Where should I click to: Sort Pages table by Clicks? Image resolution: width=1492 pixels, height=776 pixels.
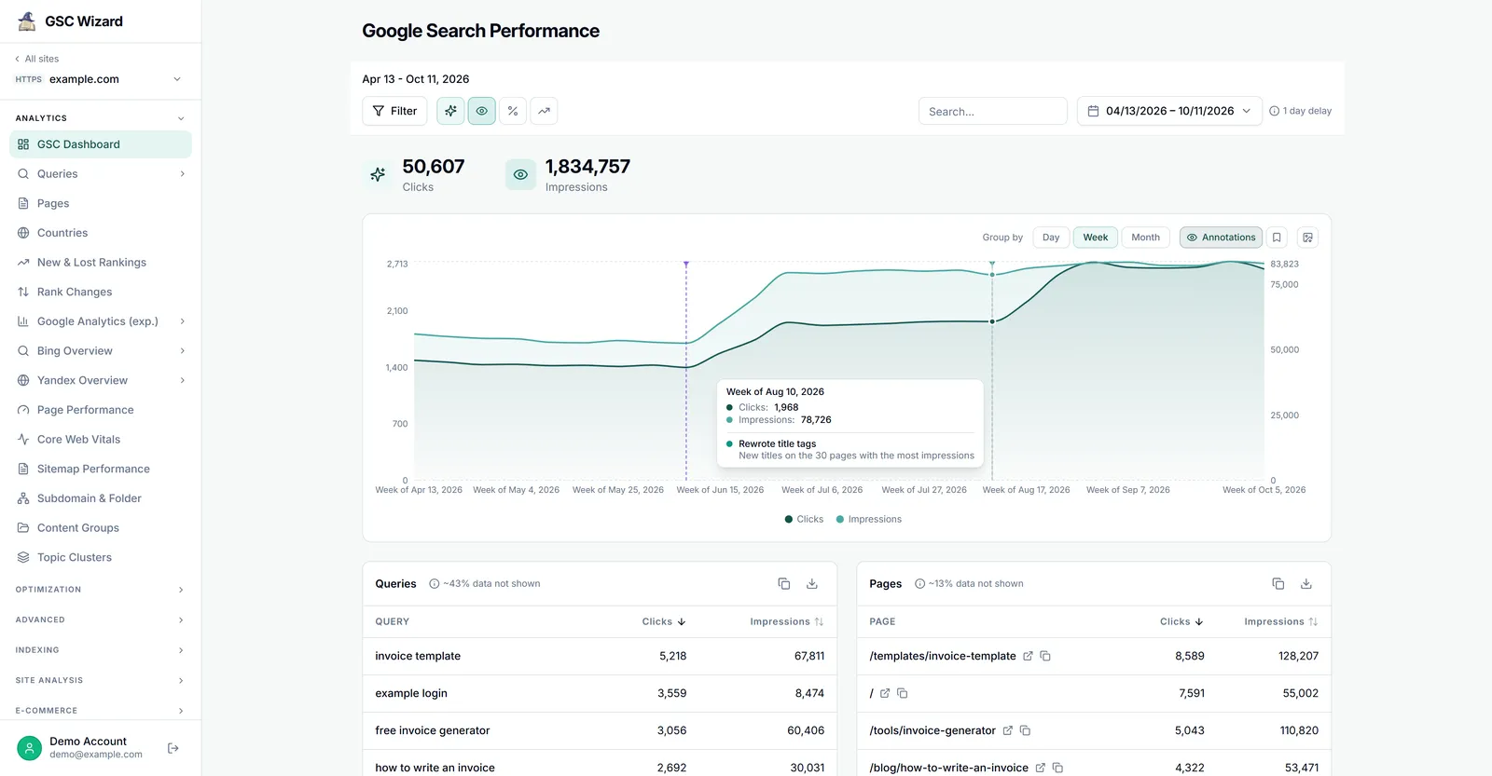point(1181,621)
